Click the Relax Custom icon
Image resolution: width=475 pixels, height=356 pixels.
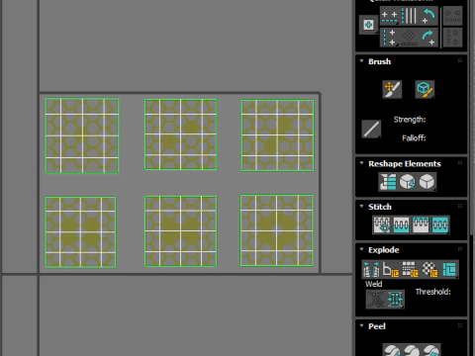pyautogui.click(x=427, y=182)
